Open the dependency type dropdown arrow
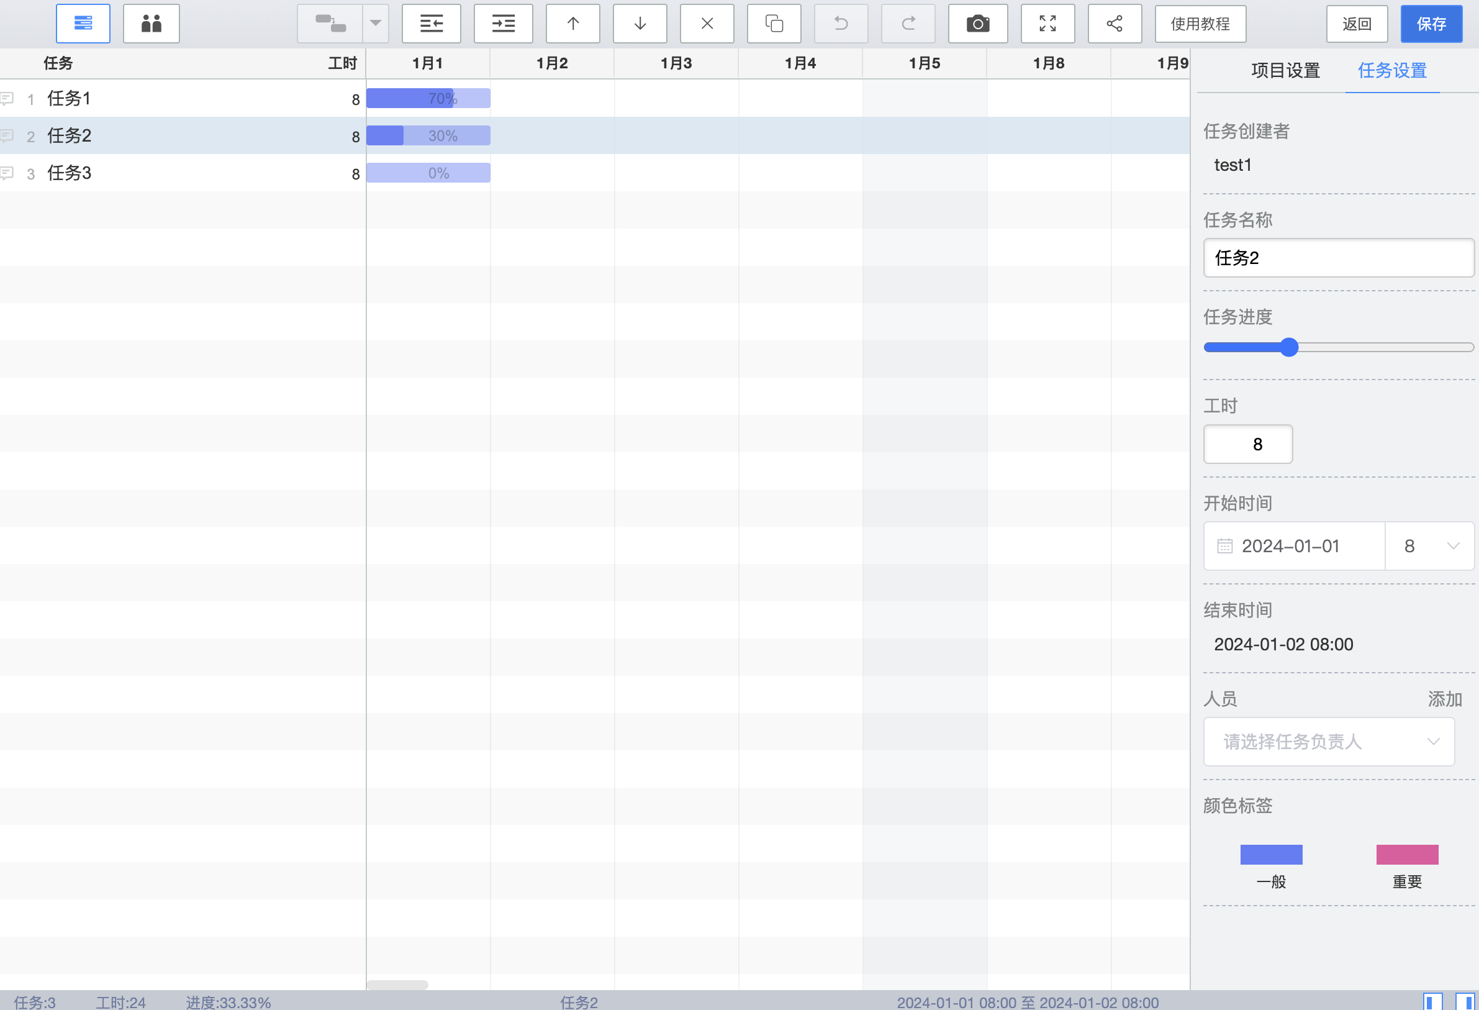The image size is (1479, 1010). [376, 24]
